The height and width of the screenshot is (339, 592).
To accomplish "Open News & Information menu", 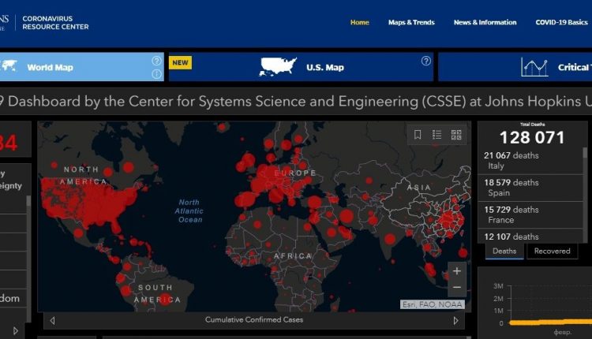I will [485, 22].
